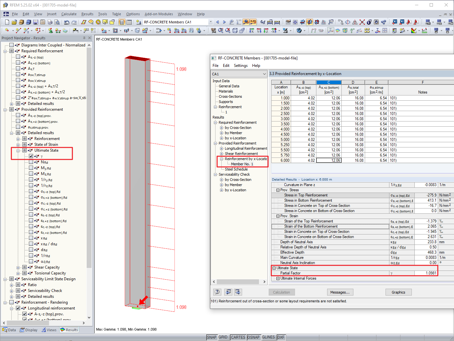
Task: Click the Table display toolbar icon
Action: [x=129, y=22]
